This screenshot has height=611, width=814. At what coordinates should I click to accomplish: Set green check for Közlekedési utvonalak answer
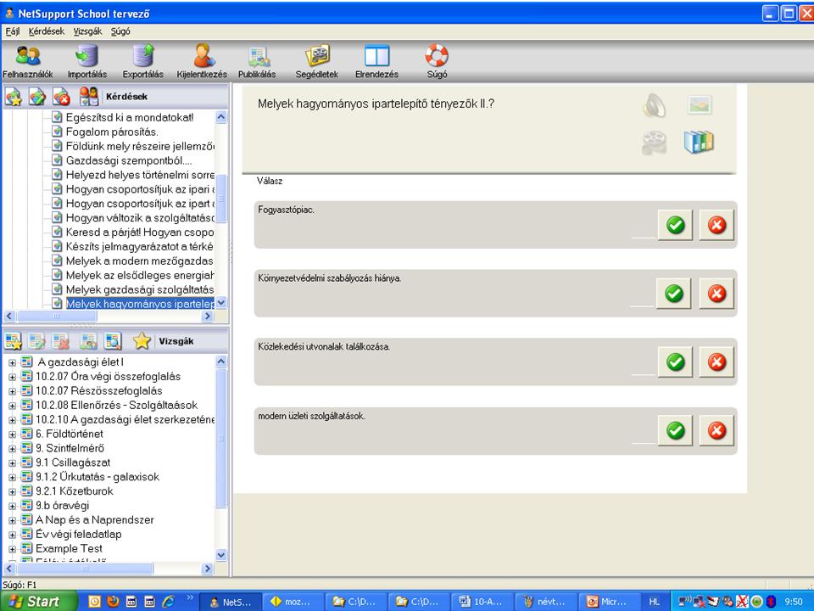tap(675, 362)
